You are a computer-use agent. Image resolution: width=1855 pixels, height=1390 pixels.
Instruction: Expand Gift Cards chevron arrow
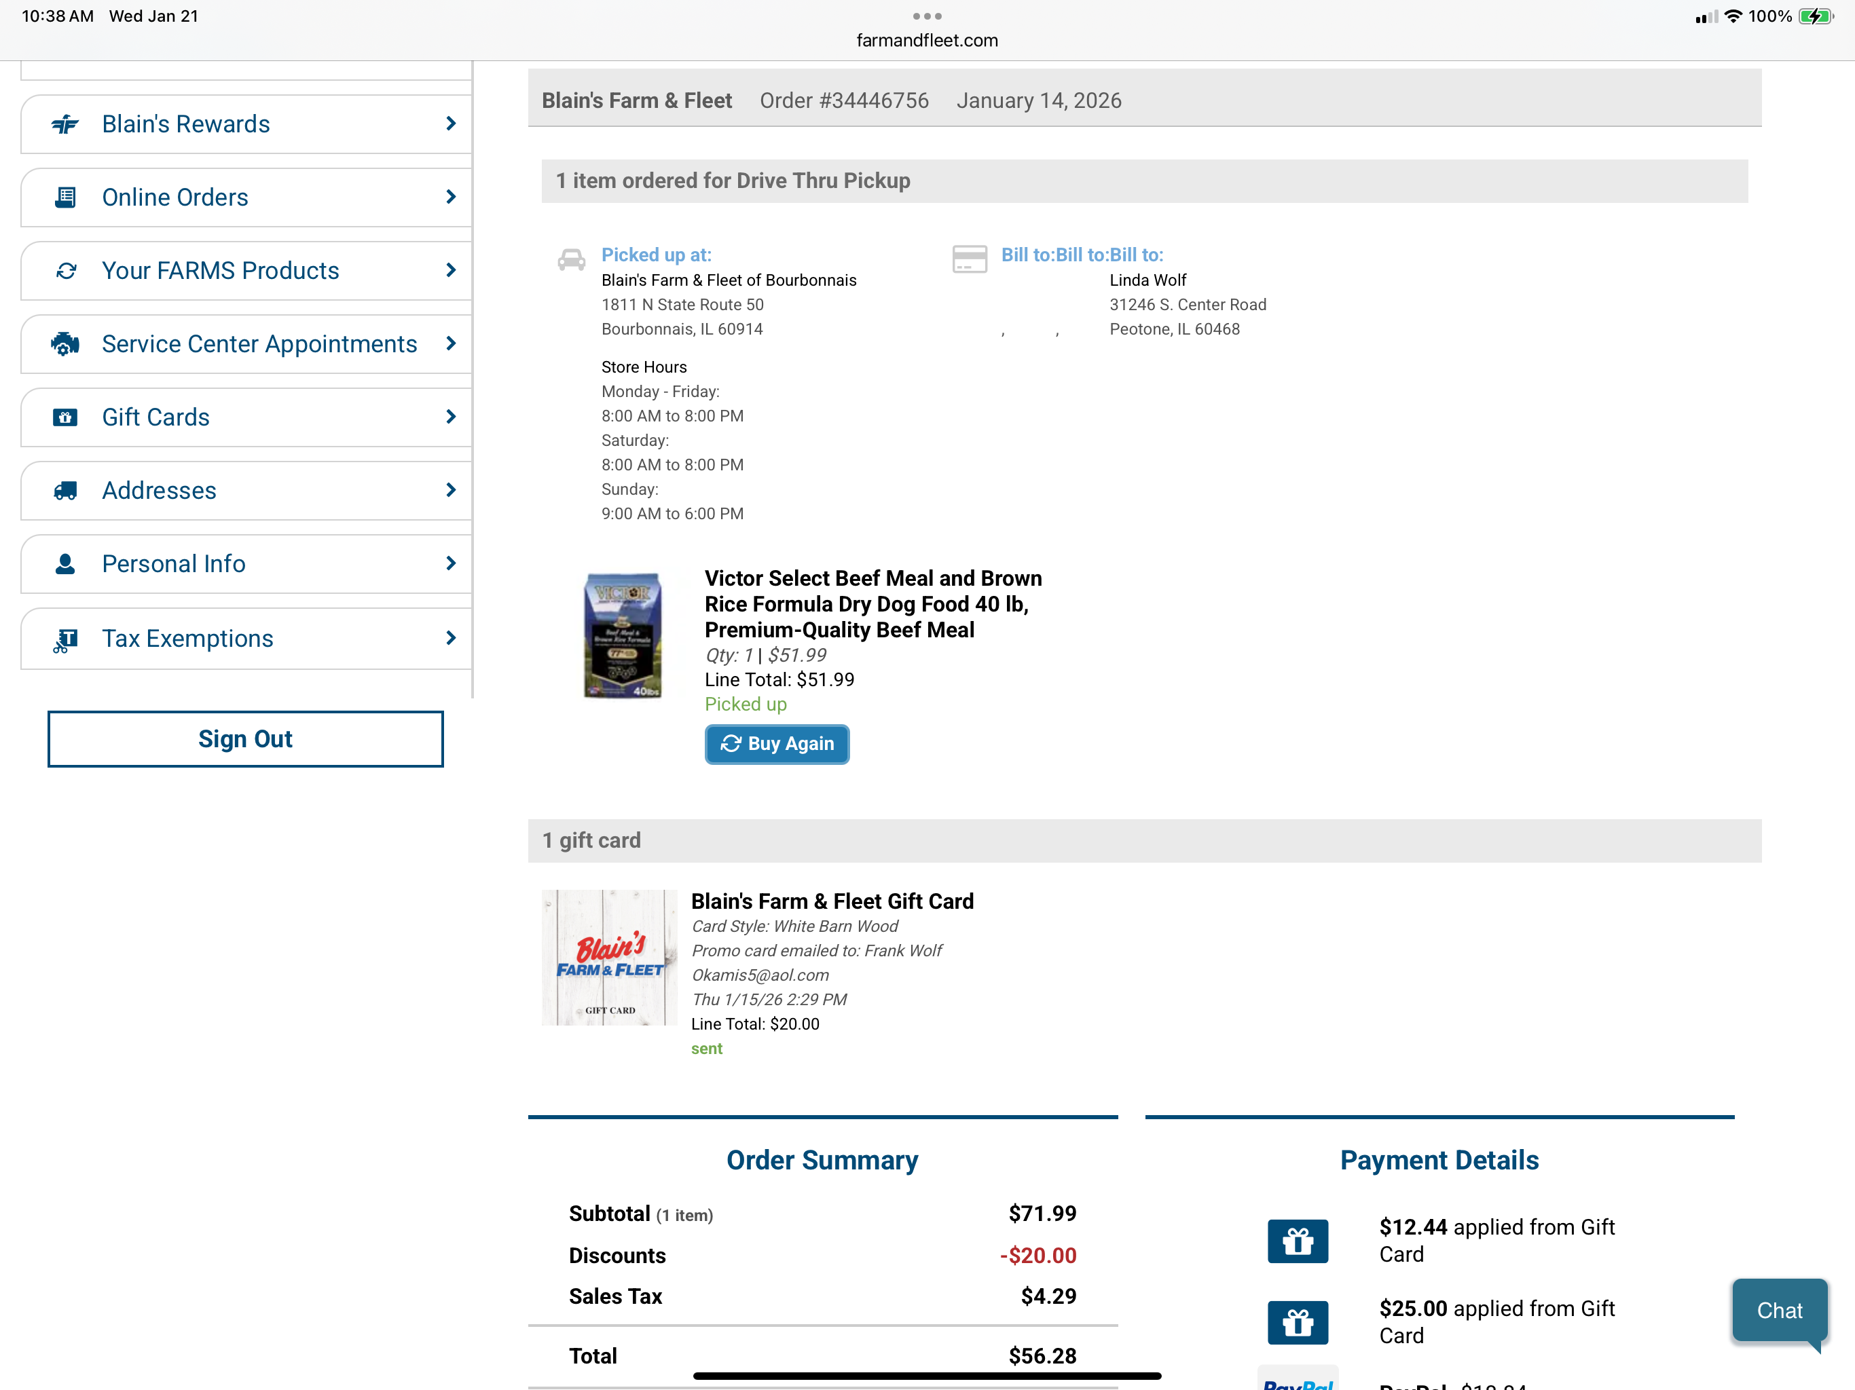450,417
